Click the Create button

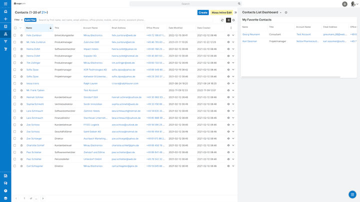pos(203,12)
